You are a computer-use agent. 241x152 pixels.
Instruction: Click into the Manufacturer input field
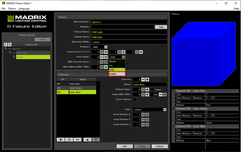[129, 22]
